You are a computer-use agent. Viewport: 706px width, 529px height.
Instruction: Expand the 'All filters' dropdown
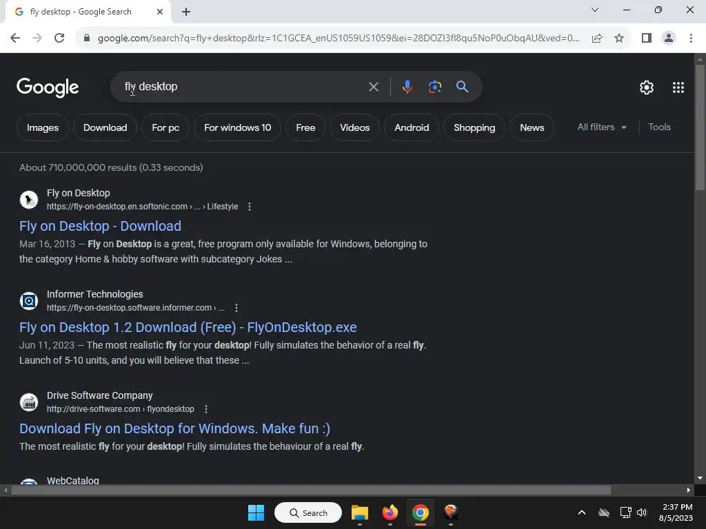[x=602, y=127]
